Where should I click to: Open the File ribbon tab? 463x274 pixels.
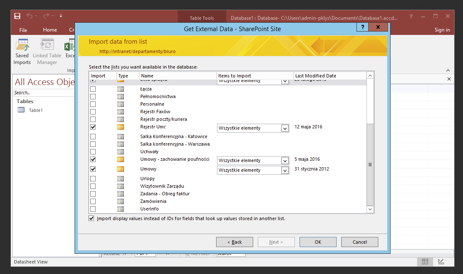pos(23,30)
